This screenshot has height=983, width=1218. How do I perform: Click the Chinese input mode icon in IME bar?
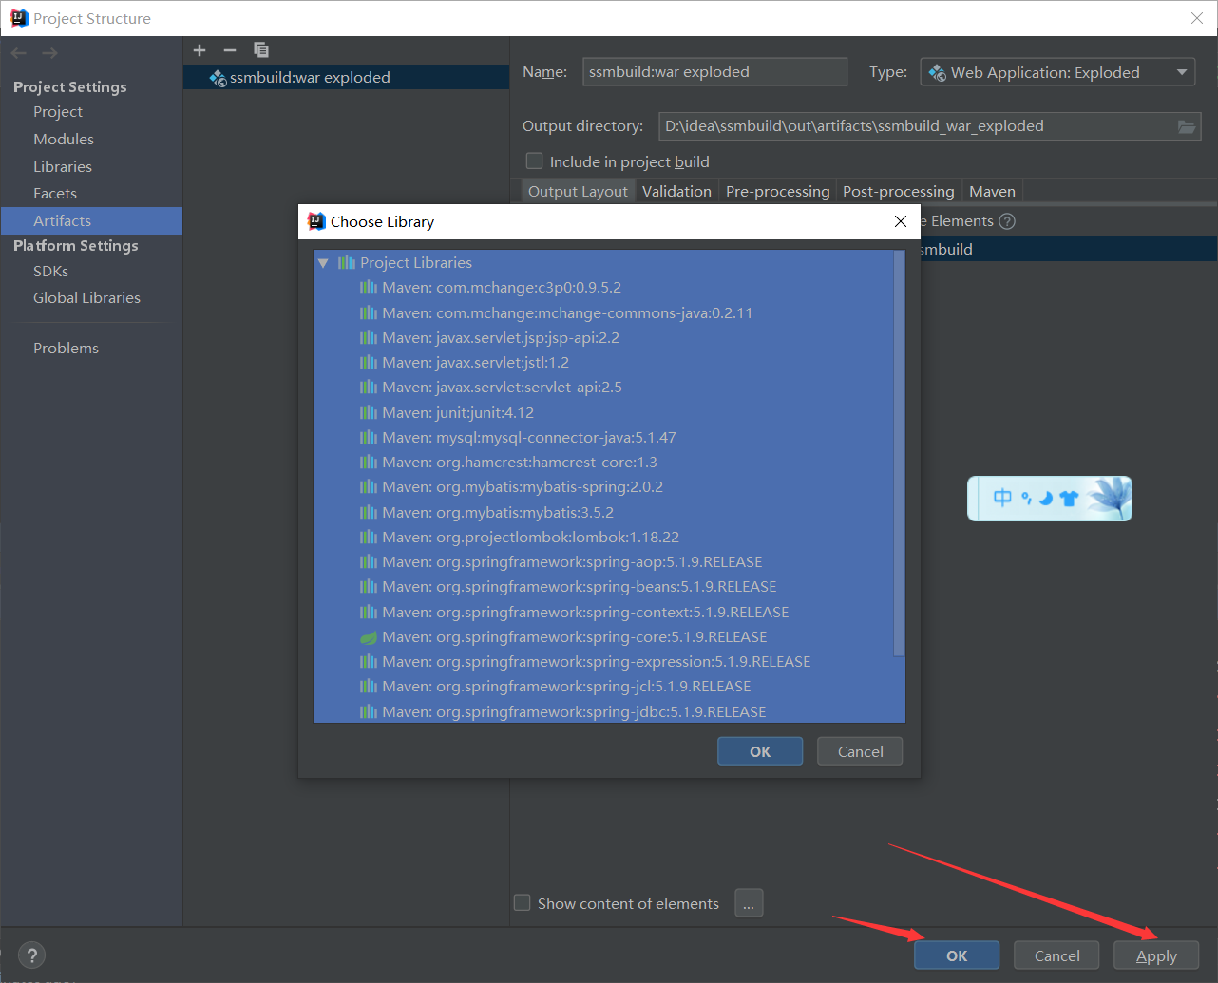tap(1002, 498)
